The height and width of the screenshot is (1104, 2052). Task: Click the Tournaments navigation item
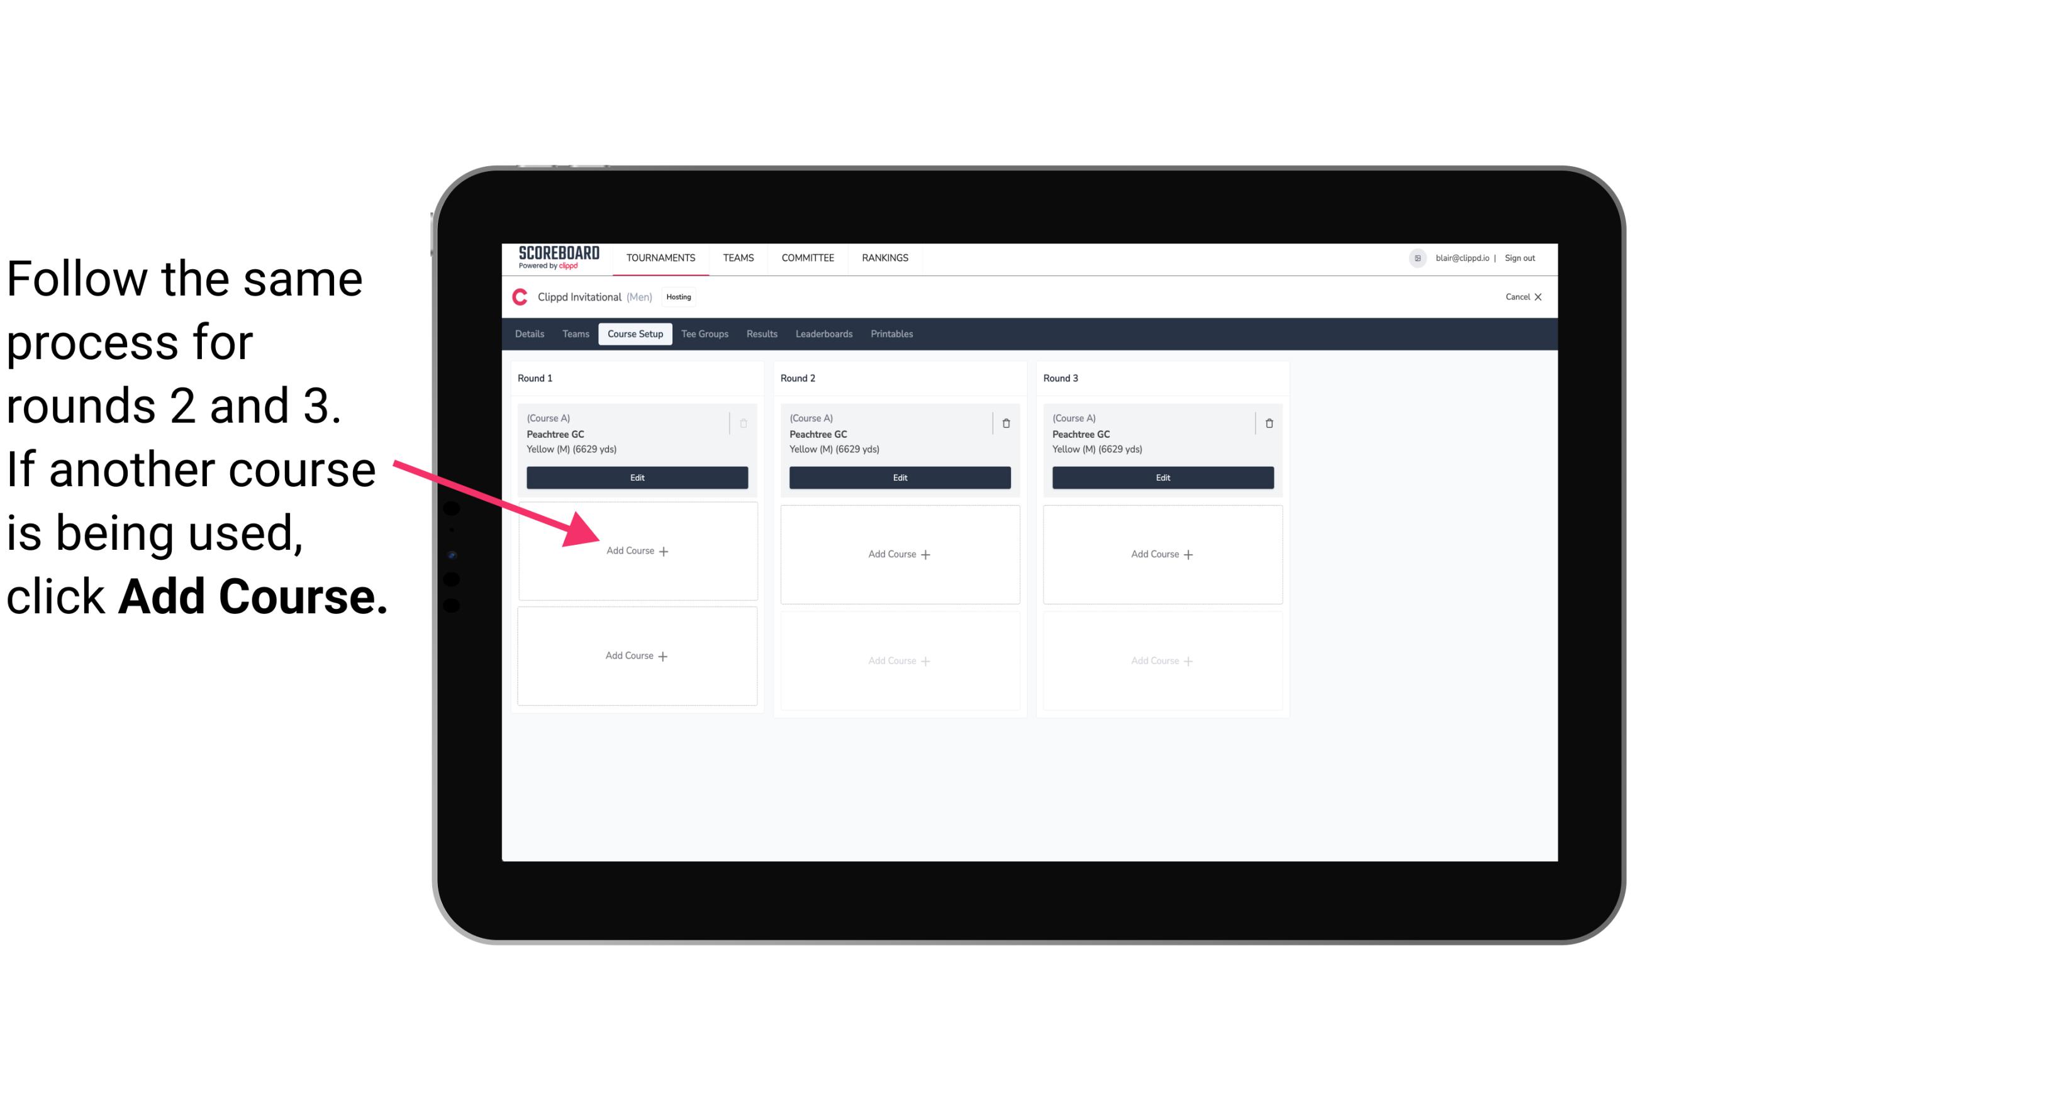tap(662, 257)
